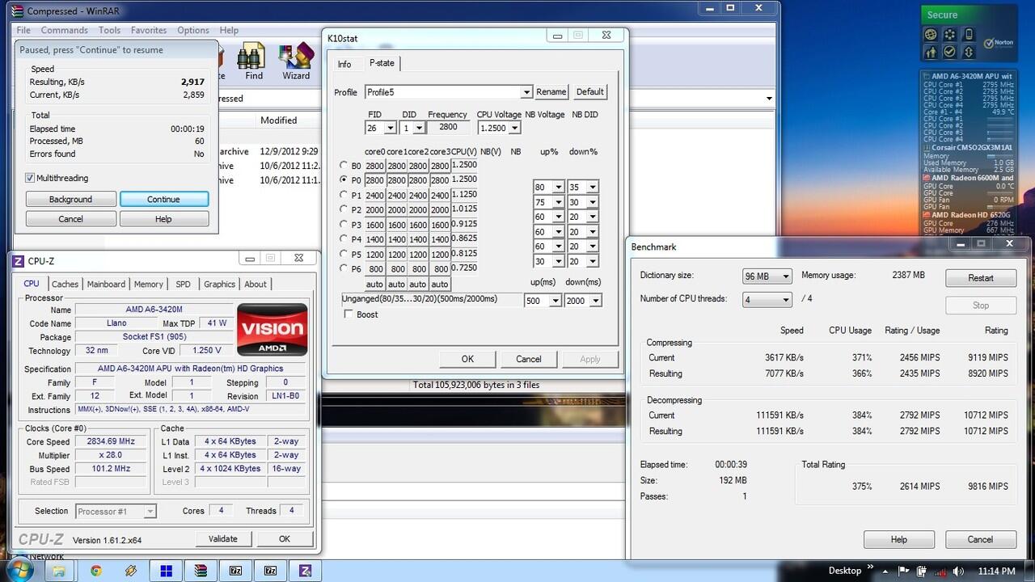Click the Norton globe icon
Image resolution: width=1035 pixels, height=582 pixels.
click(930, 35)
